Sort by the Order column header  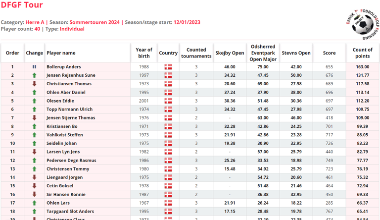tap(12, 53)
